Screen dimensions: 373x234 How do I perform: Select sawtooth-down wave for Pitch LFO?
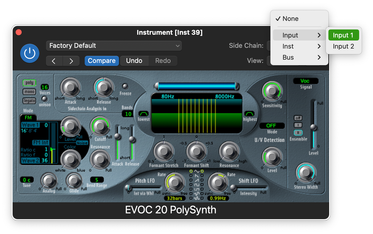(191, 176)
